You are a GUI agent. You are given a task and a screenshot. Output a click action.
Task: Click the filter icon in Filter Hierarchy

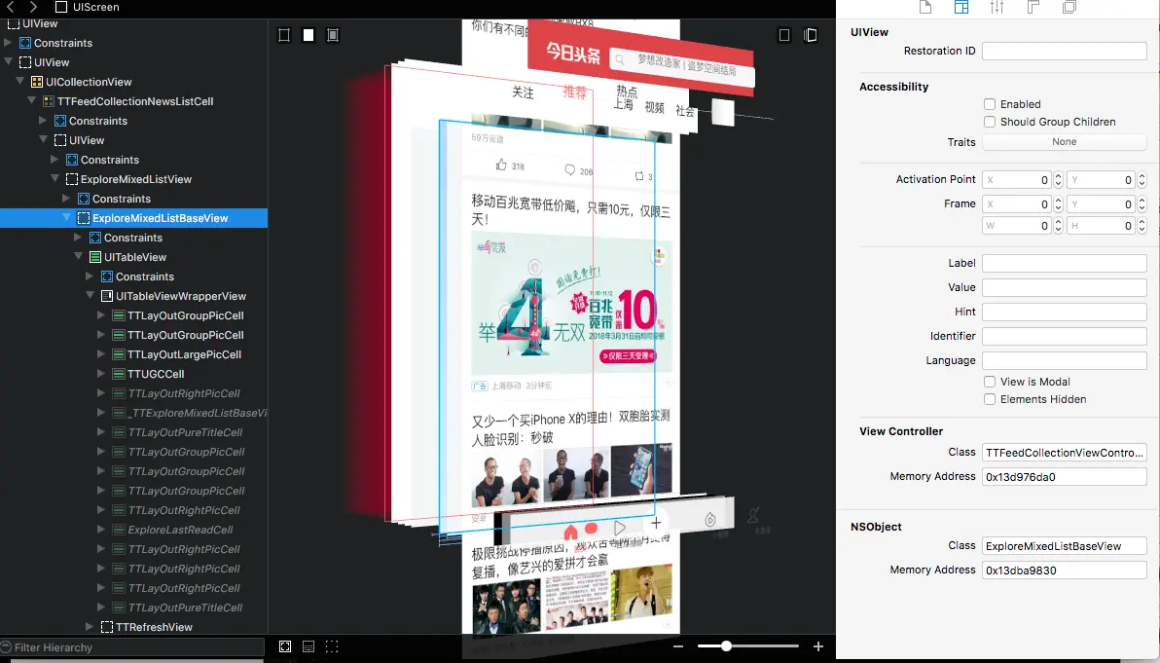click(x=6, y=646)
